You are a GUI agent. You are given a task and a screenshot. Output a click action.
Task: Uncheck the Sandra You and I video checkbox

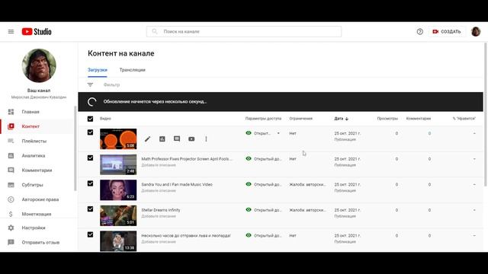[x=90, y=183]
